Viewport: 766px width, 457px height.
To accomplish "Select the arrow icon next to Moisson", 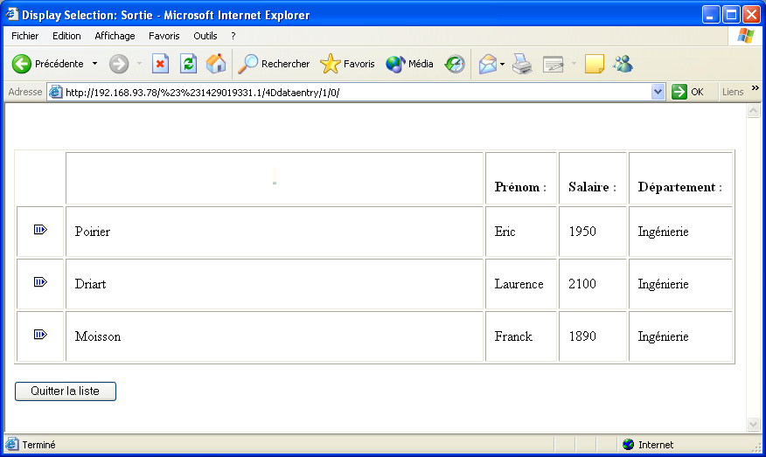I will [x=40, y=335].
